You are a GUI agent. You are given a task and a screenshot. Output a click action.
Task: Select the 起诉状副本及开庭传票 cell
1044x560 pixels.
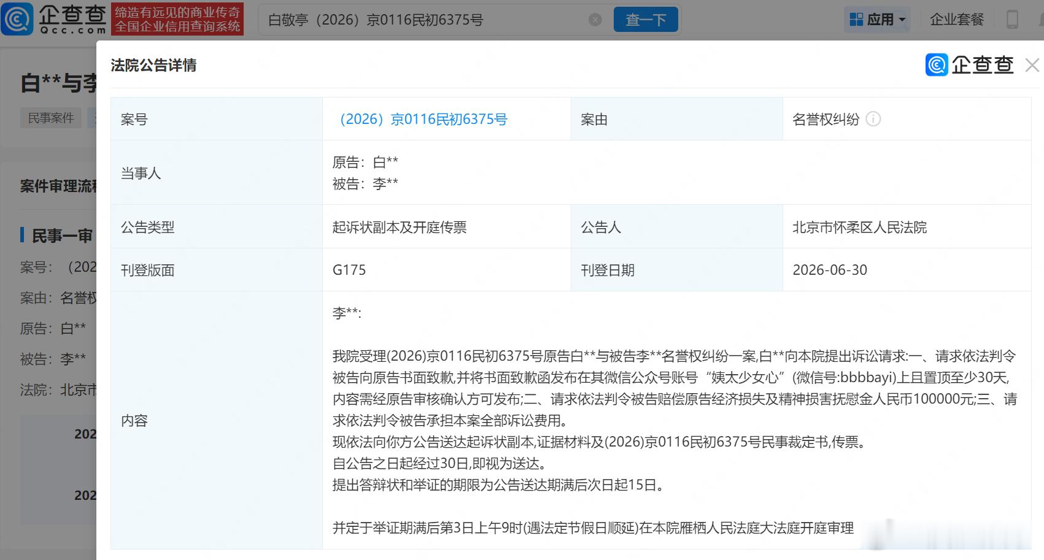coord(446,227)
